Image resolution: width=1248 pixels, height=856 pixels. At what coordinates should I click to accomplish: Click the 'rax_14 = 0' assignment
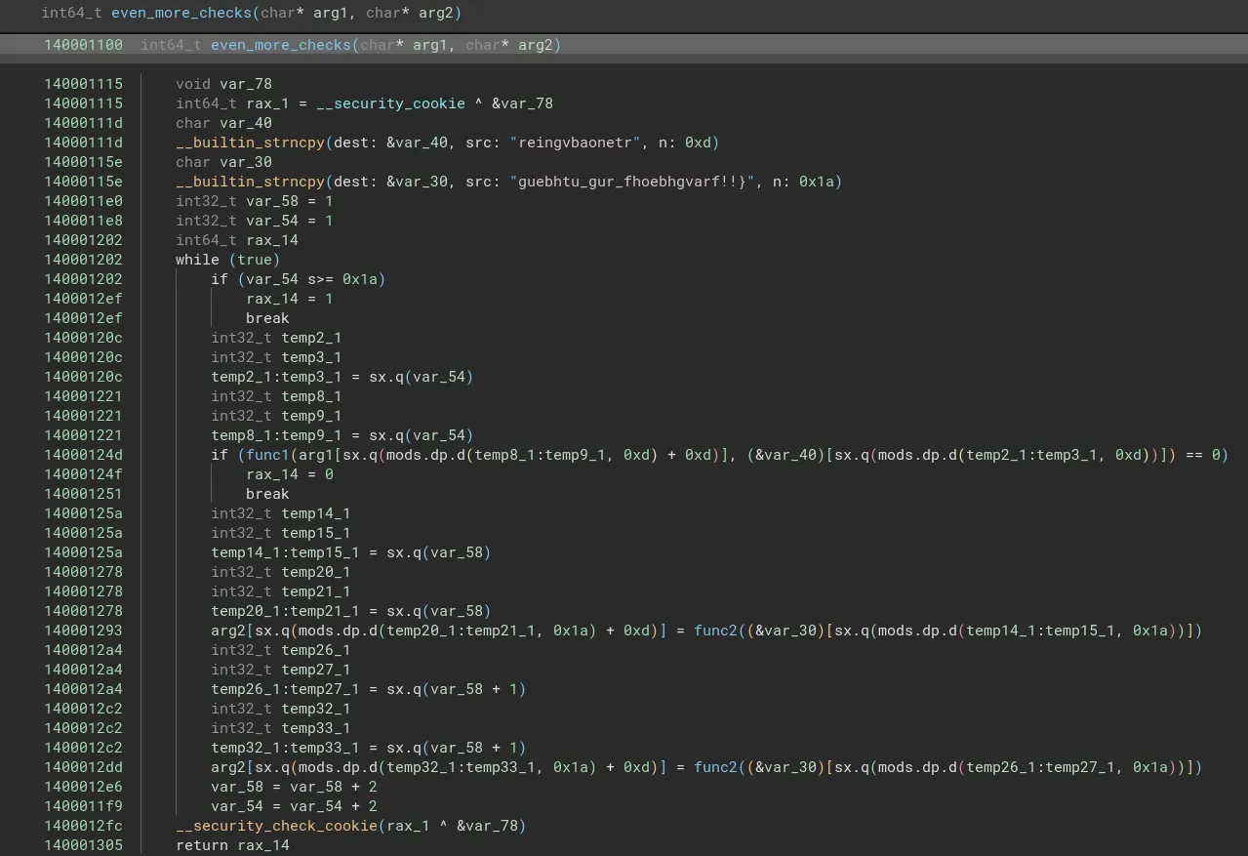click(x=289, y=474)
